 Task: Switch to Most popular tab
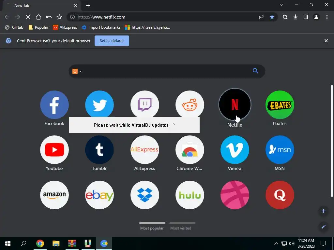152,227
